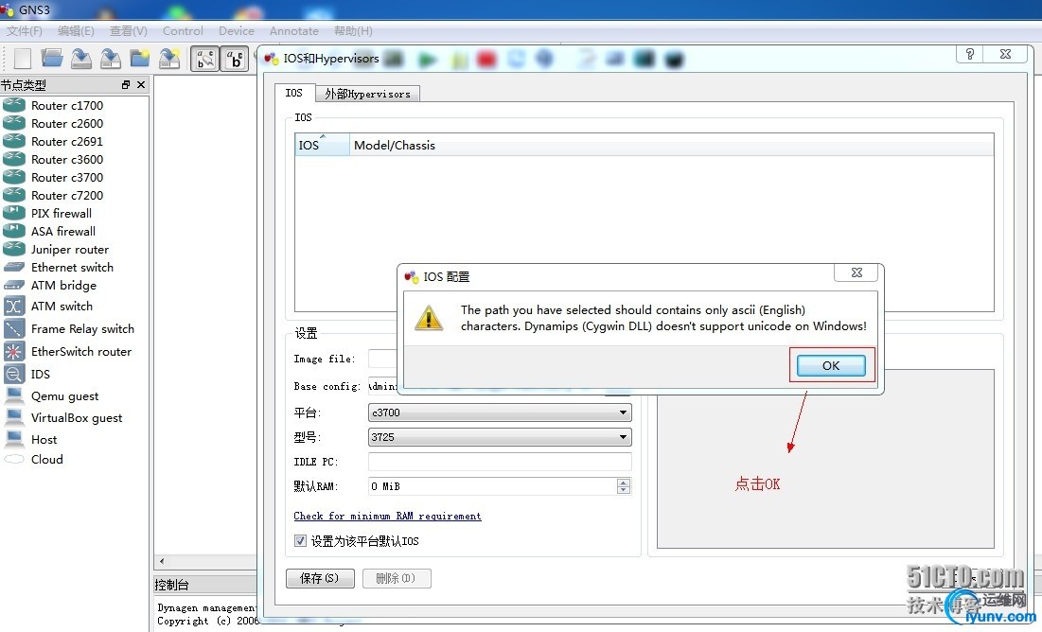Select the ATM bridge node icon

(x=14, y=285)
